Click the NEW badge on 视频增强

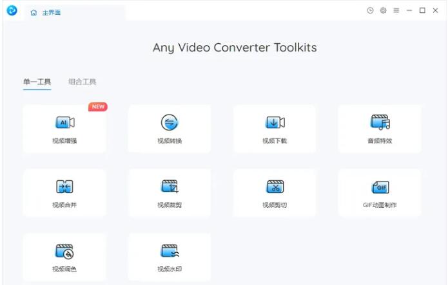coord(98,107)
